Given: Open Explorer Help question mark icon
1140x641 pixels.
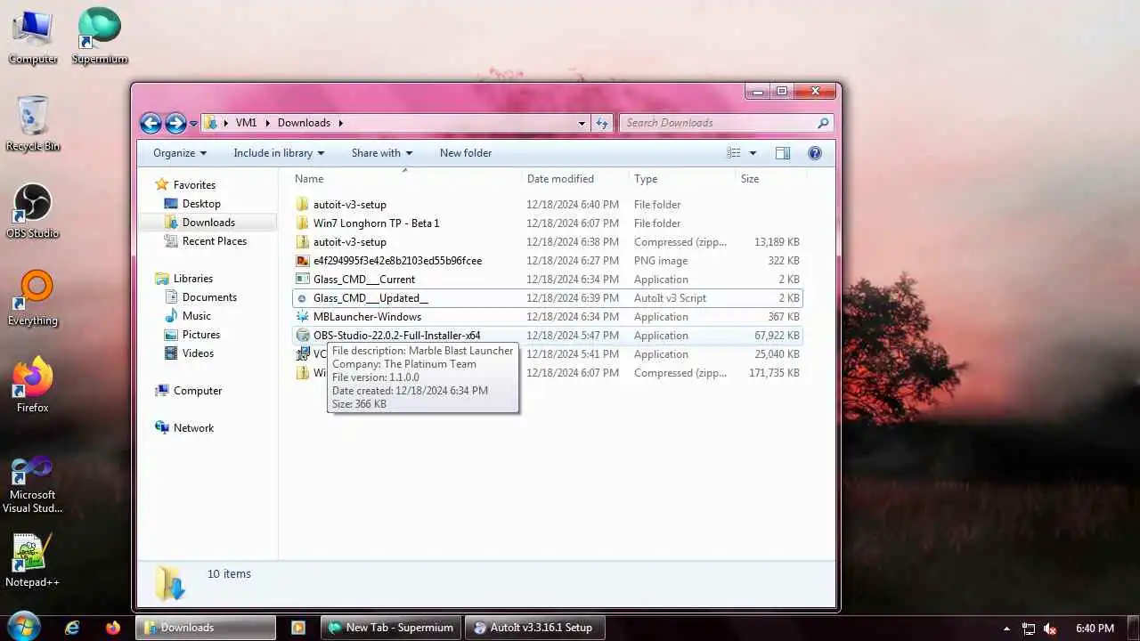Looking at the screenshot, I should pyautogui.click(x=814, y=153).
